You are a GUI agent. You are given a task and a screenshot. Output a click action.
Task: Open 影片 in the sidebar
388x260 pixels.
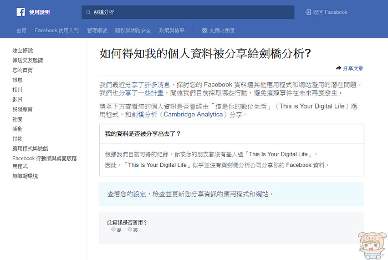coord(17,99)
